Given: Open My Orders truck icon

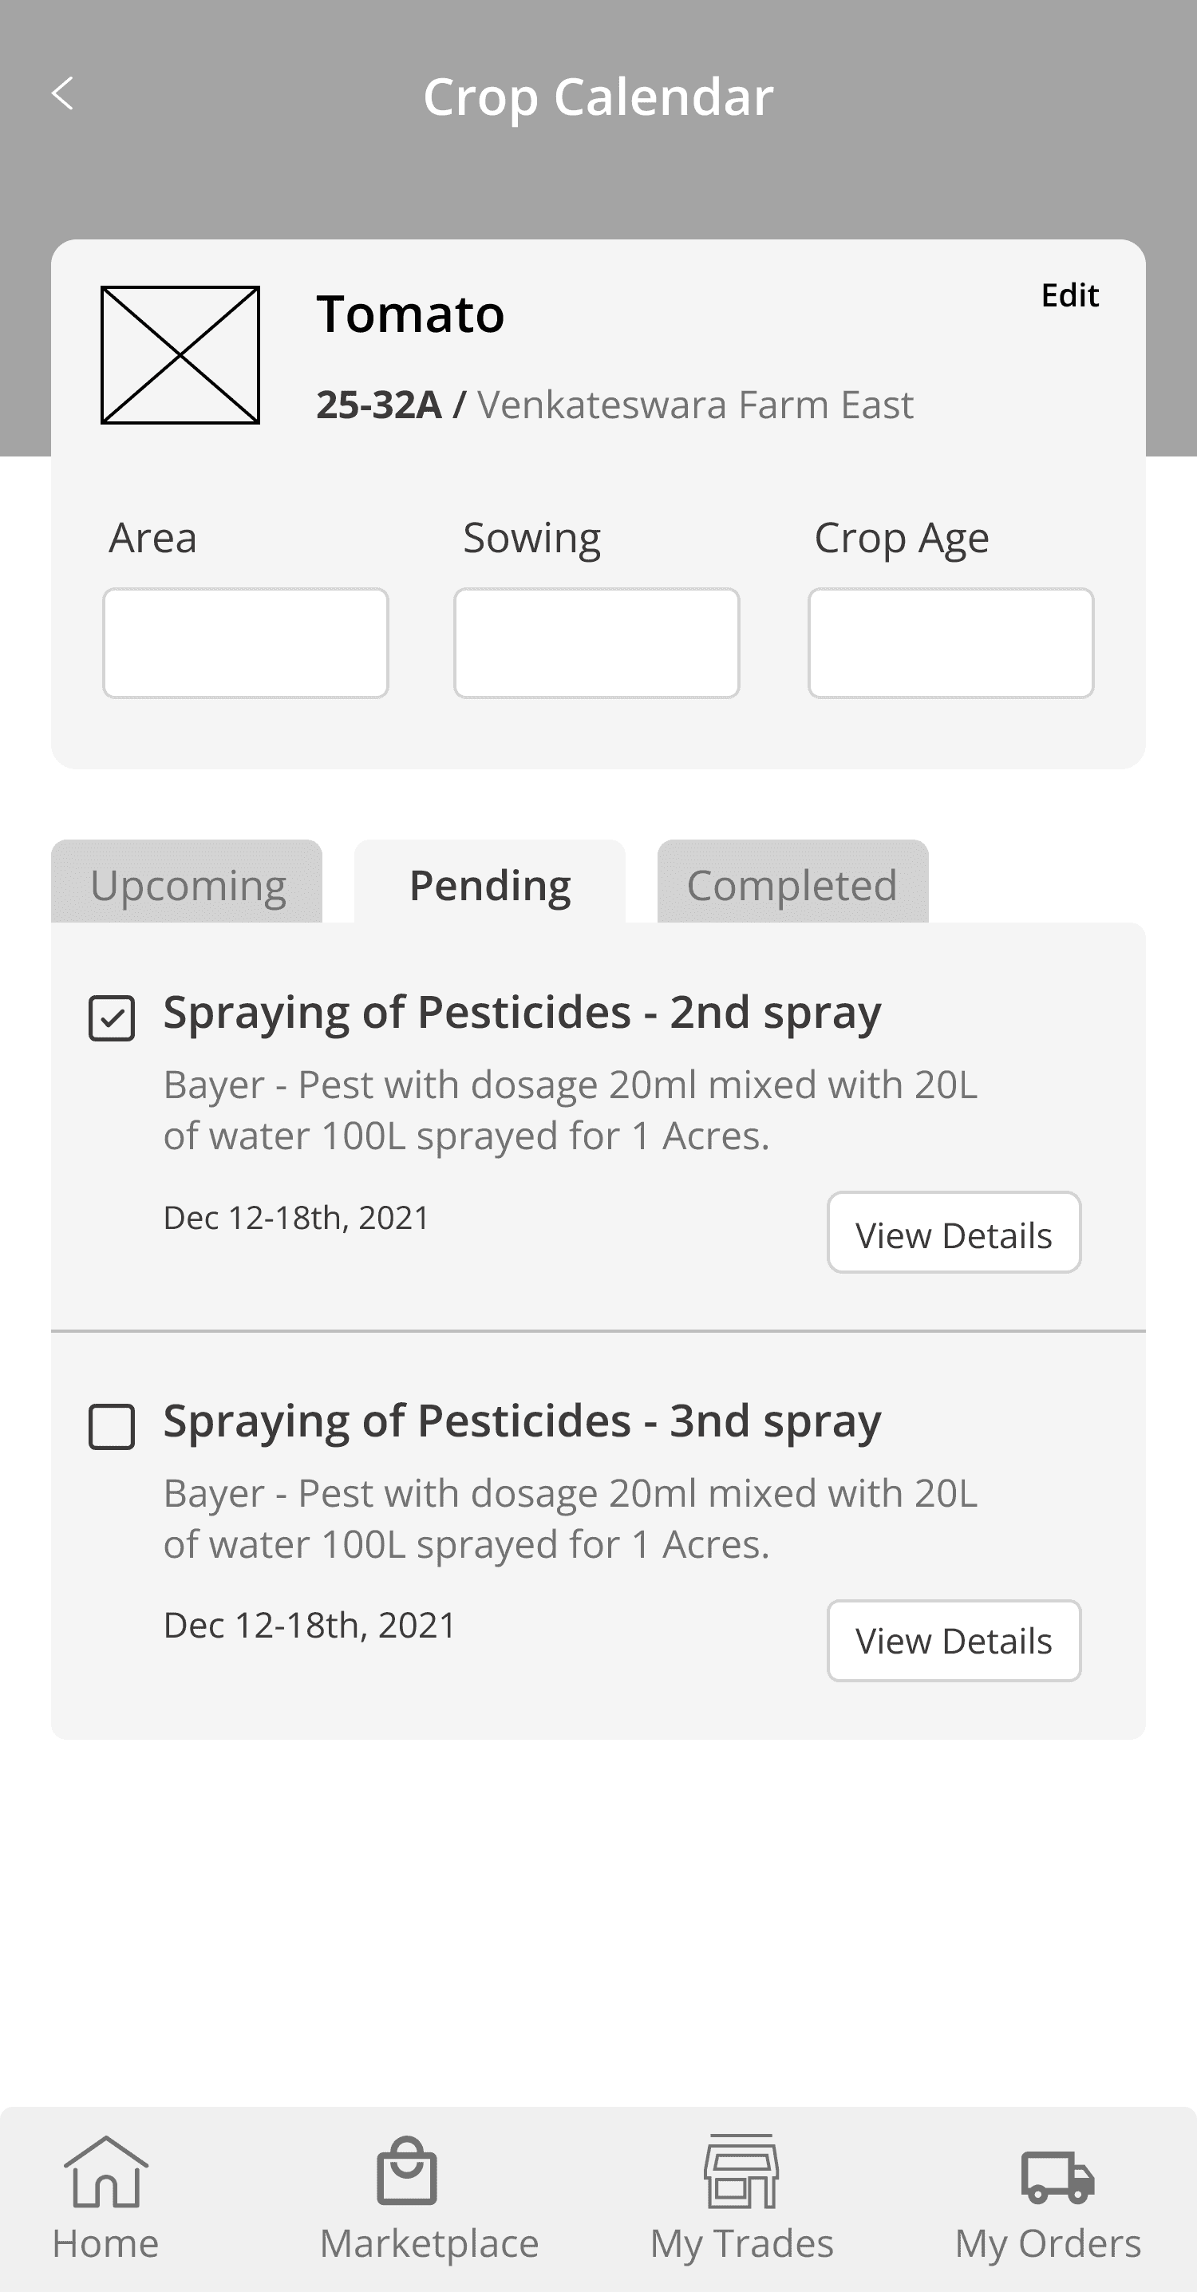Looking at the screenshot, I should click(x=1057, y=2176).
